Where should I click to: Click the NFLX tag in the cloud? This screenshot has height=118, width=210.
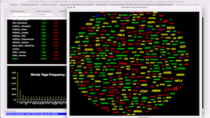178,81
